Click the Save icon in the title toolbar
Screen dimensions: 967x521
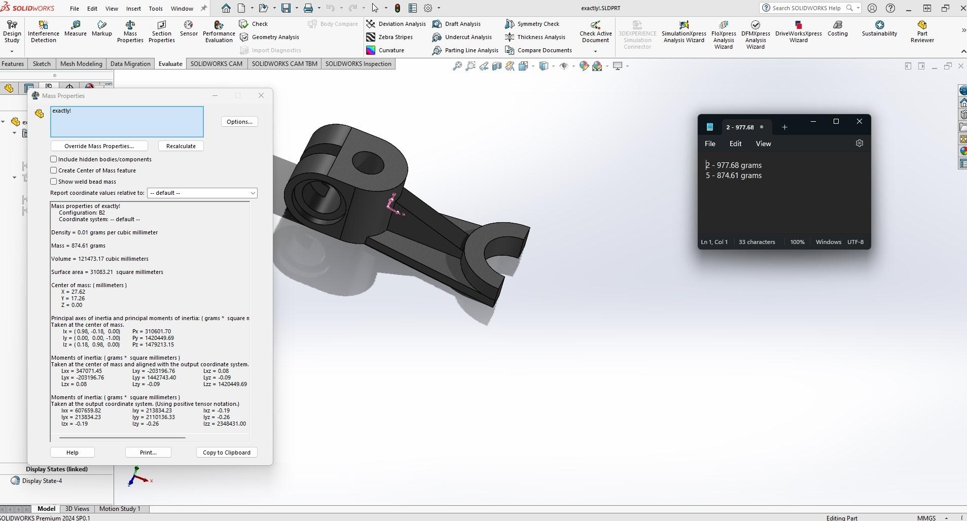coord(286,8)
